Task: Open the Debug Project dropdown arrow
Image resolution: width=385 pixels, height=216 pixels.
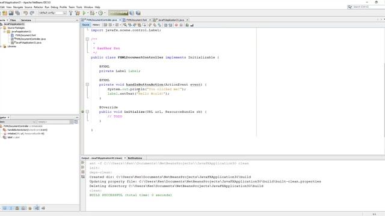Action: click(96, 13)
